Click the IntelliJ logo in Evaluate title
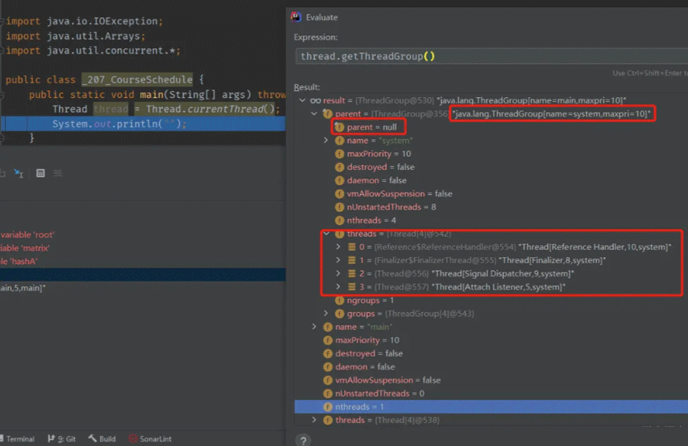Viewport: 688px width, 446px height. (300, 17)
